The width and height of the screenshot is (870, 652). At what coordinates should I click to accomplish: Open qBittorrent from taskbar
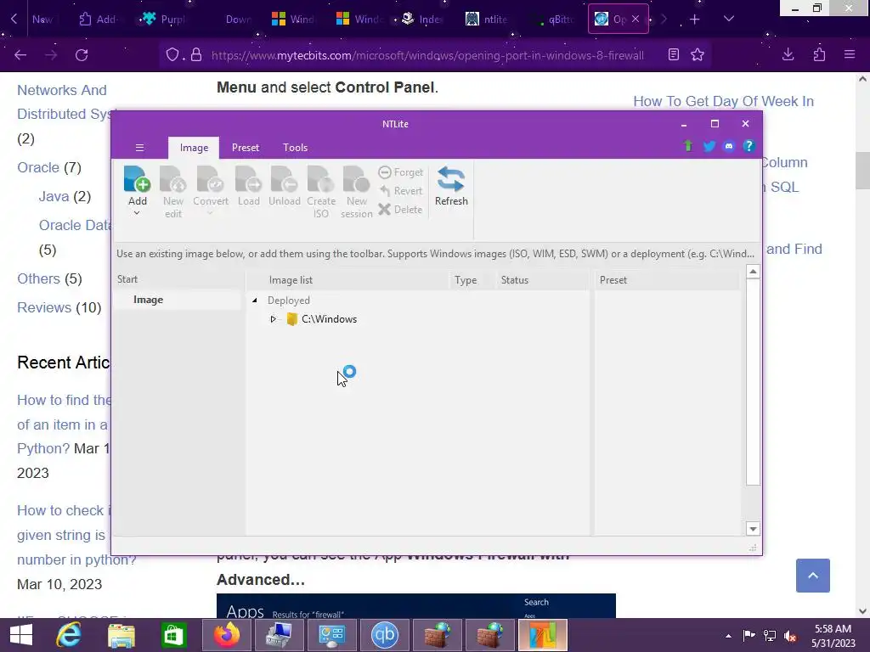click(385, 635)
